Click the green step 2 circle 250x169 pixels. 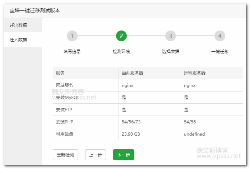(x=121, y=36)
